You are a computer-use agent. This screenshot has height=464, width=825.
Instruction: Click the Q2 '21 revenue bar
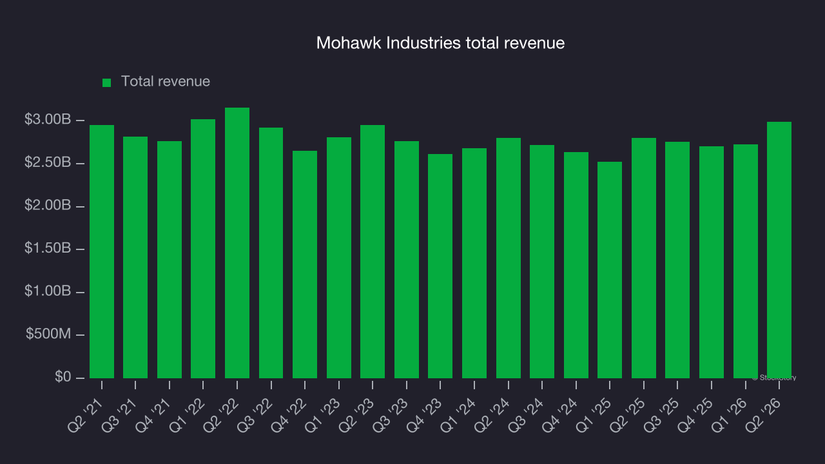(x=102, y=251)
